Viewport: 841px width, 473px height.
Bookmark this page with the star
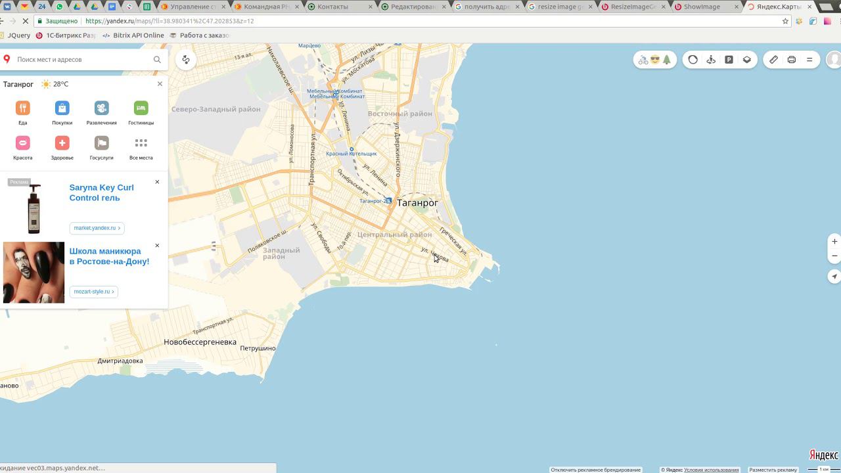click(x=785, y=21)
